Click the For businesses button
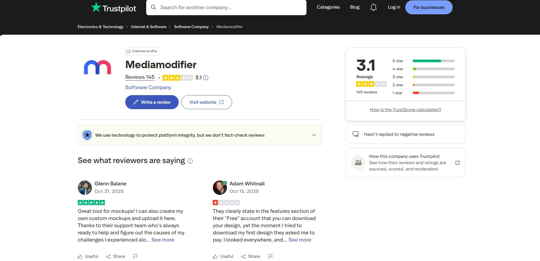540x261 pixels. point(429,7)
